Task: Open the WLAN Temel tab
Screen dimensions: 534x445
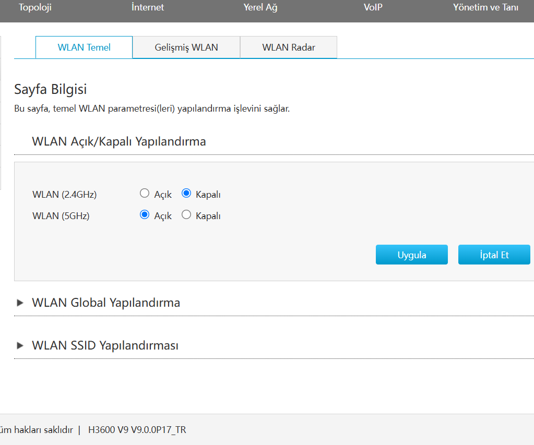Action: pos(84,47)
